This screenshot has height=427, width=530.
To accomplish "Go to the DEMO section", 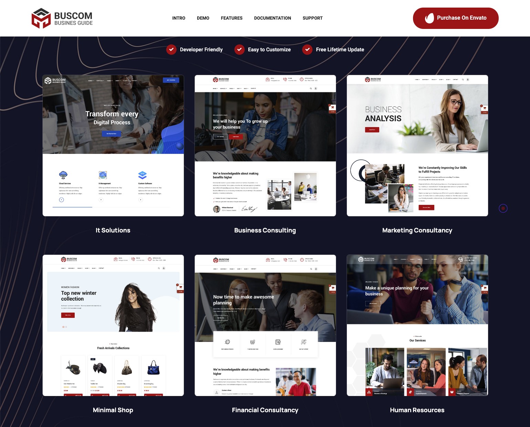I will click(x=203, y=18).
